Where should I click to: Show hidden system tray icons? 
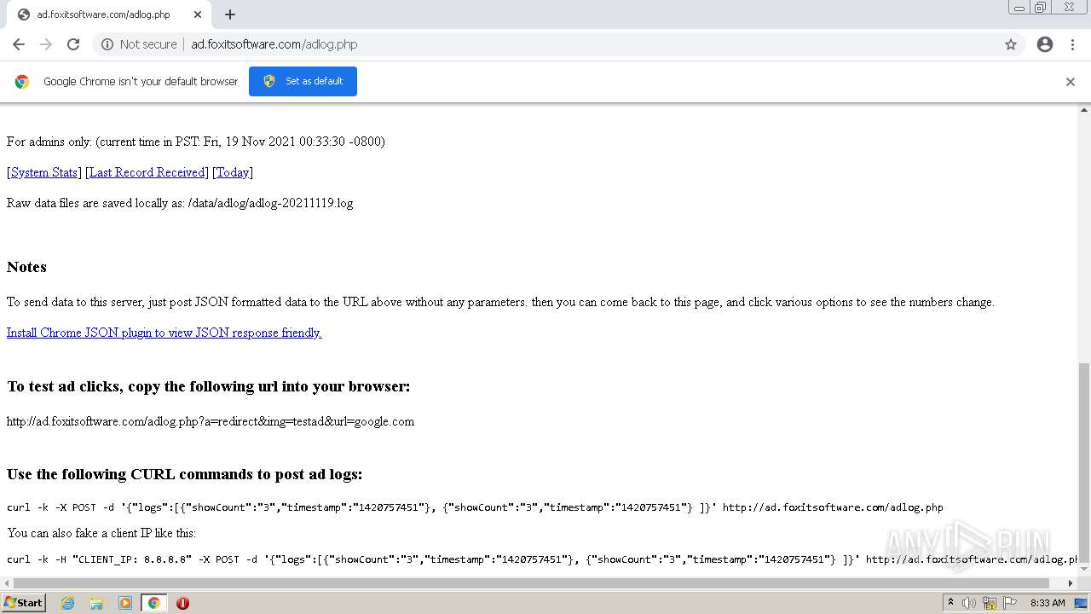pyautogui.click(x=950, y=603)
